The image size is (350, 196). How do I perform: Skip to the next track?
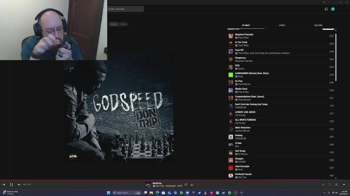click(x=19, y=185)
